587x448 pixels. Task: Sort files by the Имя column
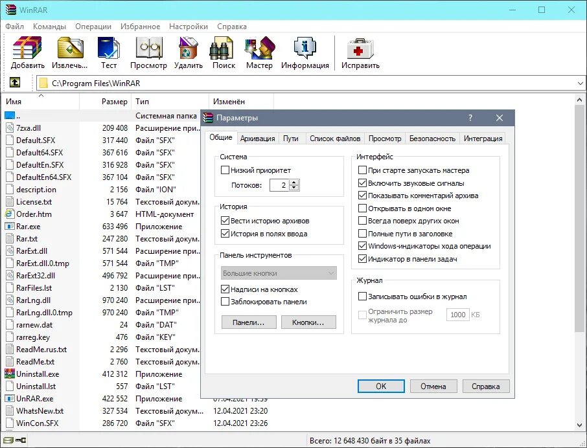pyautogui.click(x=41, y=102)
